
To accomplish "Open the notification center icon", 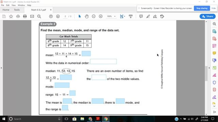I will (213, 119).
